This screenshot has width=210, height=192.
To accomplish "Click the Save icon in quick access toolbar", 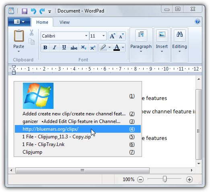I will point(25,11).
